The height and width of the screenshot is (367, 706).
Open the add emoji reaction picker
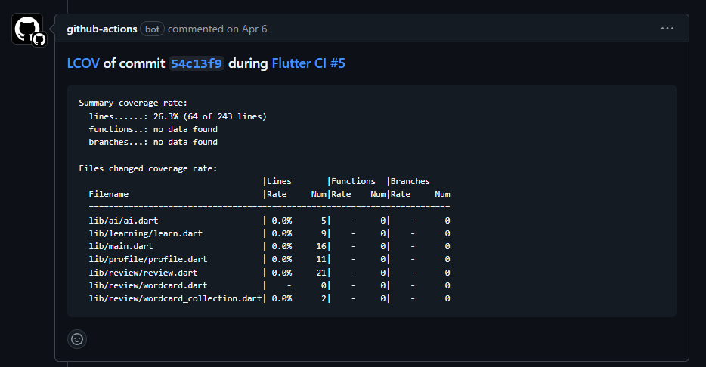pyautogui.click(x=76, y=339)
